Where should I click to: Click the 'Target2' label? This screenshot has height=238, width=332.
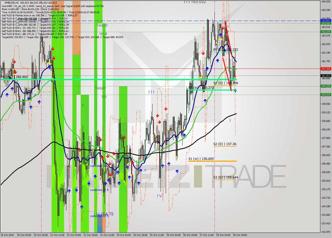[102, 25]
